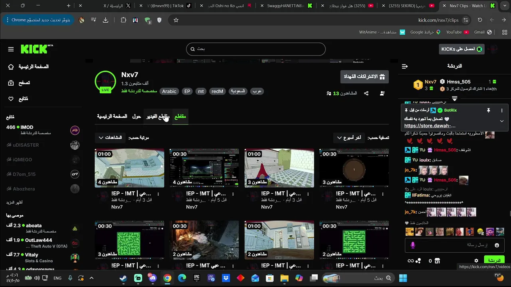Switch to the about (حول) tab
The image size is (511, 287).
tap(137, 116)
